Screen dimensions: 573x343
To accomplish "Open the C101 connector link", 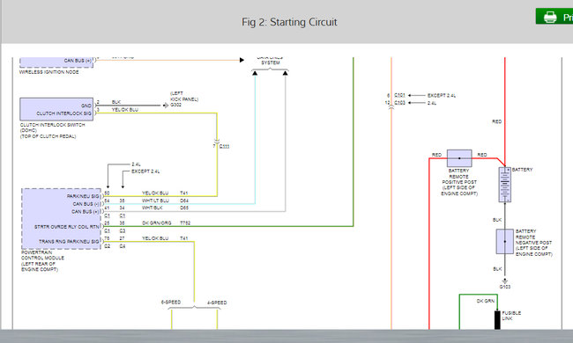I will pyautogui.click(x=399, y=95).
